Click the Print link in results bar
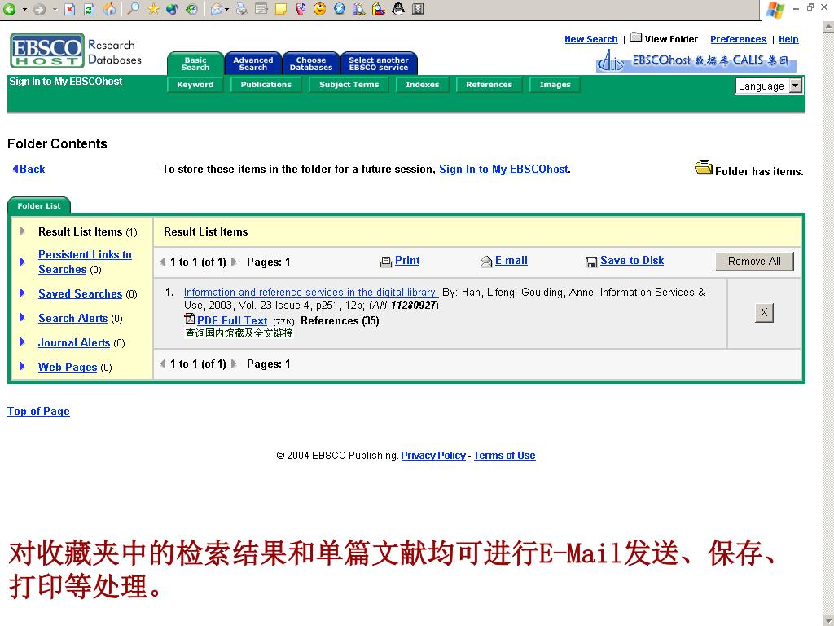Viewport: 834px width, 626px height. (x=407, y=261)
